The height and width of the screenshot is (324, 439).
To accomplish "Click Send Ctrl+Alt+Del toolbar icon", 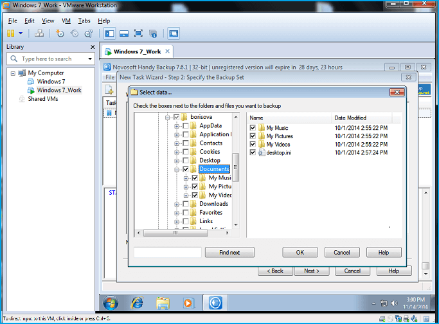I will pyautogui.click(x=39, y=33).
